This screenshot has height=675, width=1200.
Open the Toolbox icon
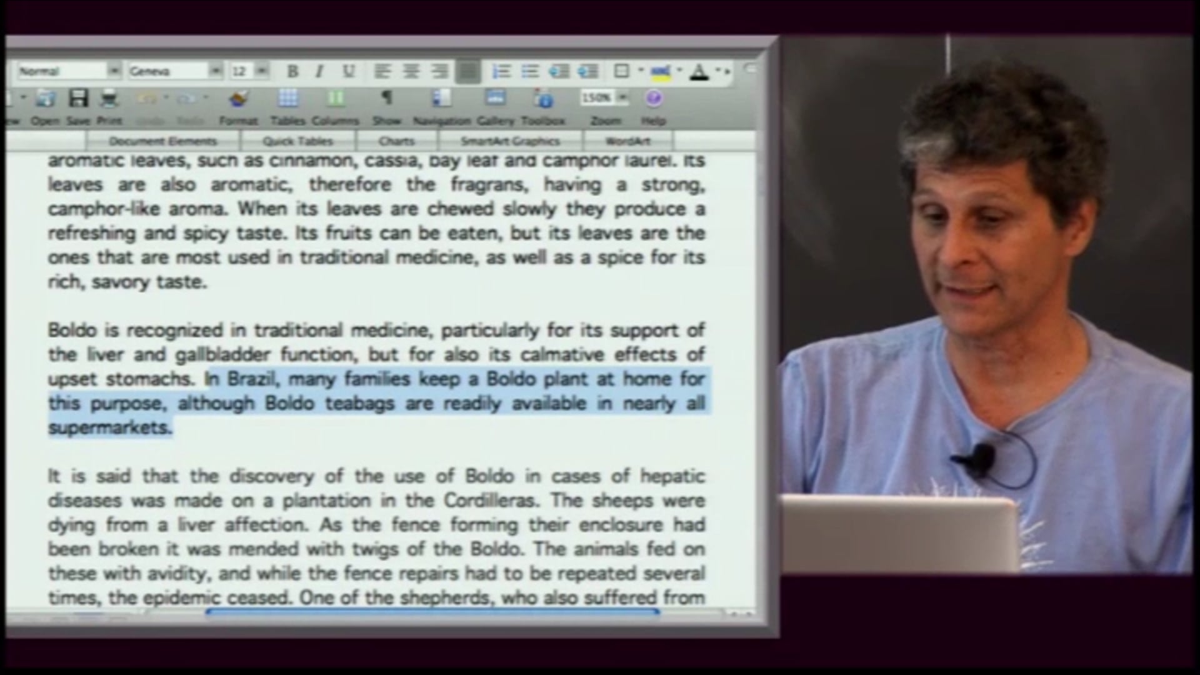pyautogui.click(x=543, y=99)
